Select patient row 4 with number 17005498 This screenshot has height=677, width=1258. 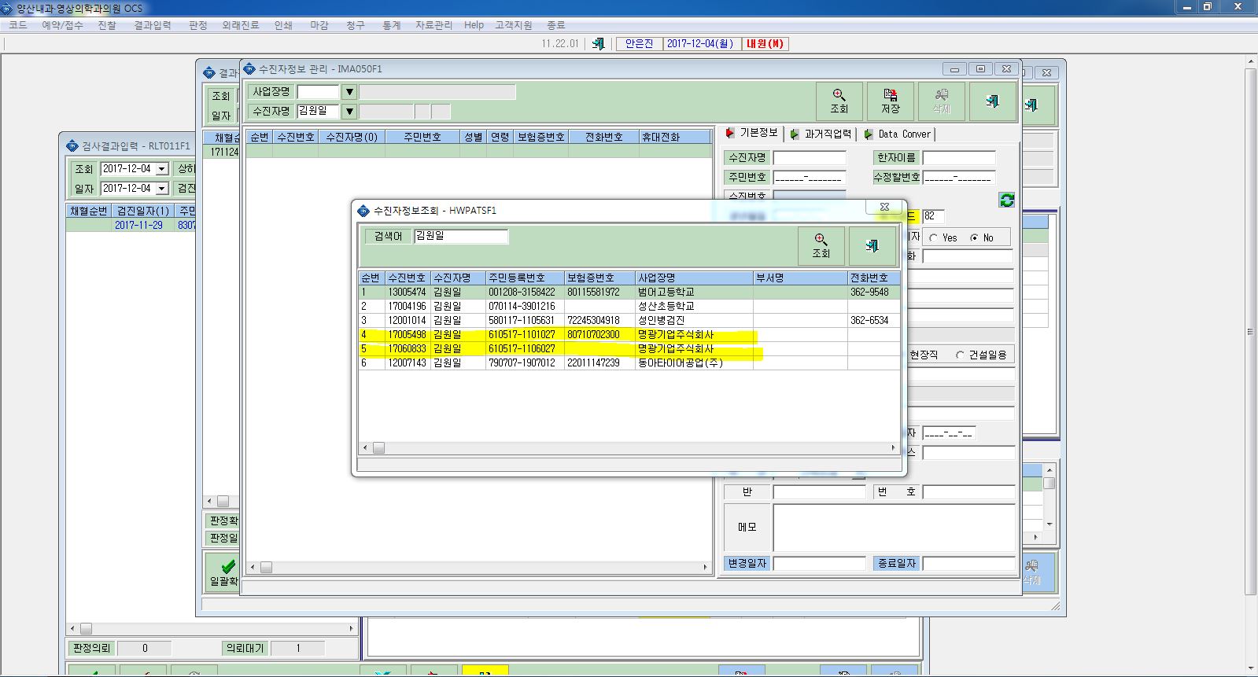[629, 335]
